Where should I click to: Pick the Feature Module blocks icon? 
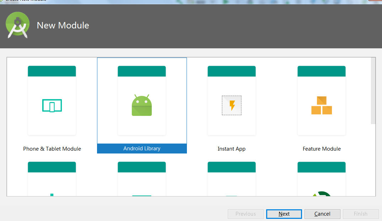click(322, 105)
